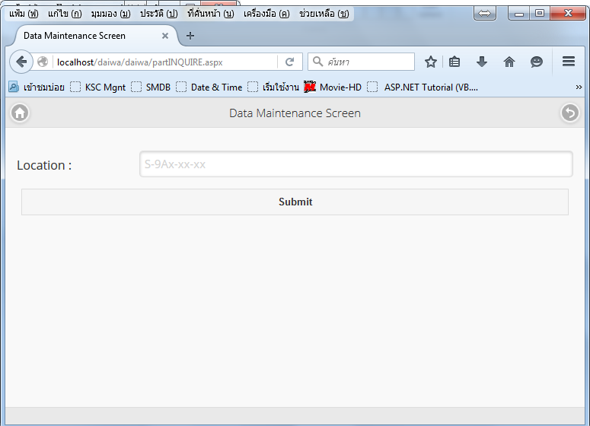Open the Movie-HD bookmark
Viewport: 590px width, 426px height.
pos(333,87)
